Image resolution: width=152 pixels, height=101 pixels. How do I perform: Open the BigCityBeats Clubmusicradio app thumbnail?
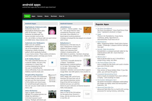52,31
